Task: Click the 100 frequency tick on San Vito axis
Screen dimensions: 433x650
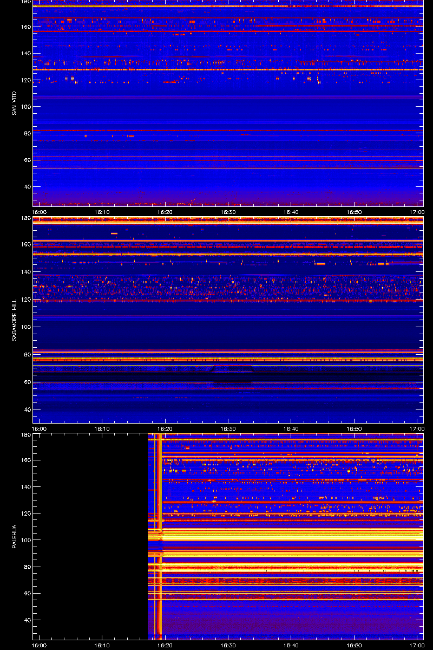Action: click(x=25, y=107)
